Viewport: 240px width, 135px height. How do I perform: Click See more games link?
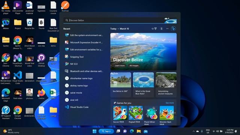[169, 103]
